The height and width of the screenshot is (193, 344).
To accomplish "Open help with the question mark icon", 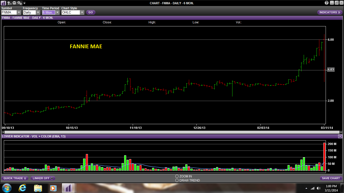I will (x=327, y=3).
